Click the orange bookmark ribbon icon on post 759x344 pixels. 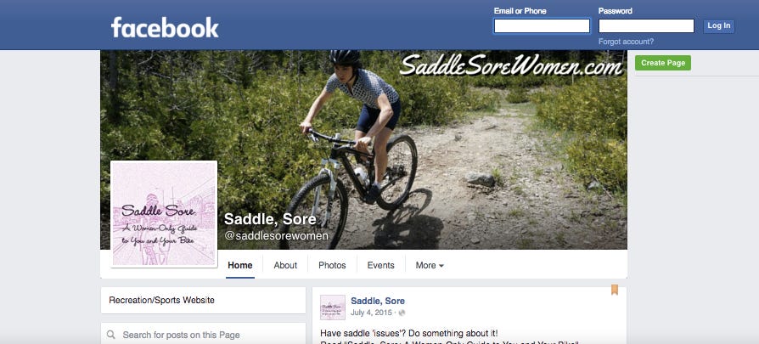pos(615,290)
